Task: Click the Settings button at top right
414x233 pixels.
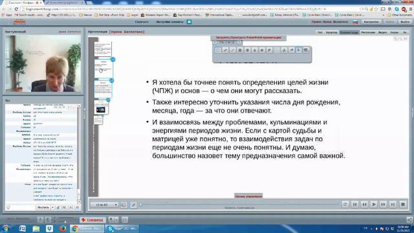Action: click(x=371, y=22)
